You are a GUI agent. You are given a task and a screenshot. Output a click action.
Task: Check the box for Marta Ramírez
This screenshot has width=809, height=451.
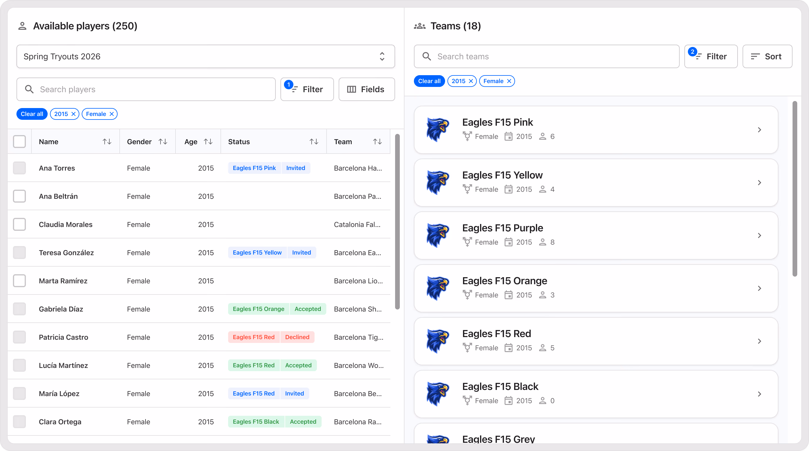pyautogui.click(x=19, y=281)
